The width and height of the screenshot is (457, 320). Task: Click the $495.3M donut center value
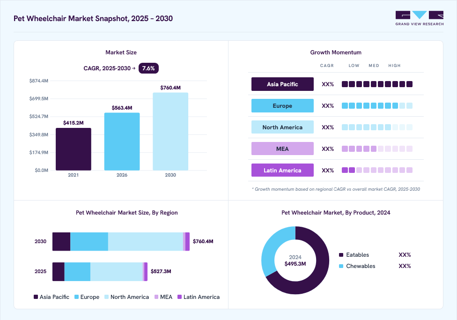[295, 264]
